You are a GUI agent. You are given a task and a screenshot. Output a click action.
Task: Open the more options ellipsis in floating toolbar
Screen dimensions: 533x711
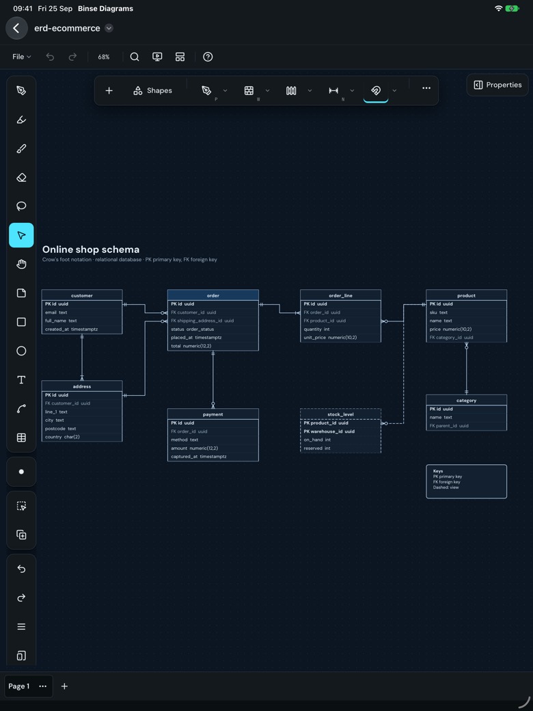point(426,88)
